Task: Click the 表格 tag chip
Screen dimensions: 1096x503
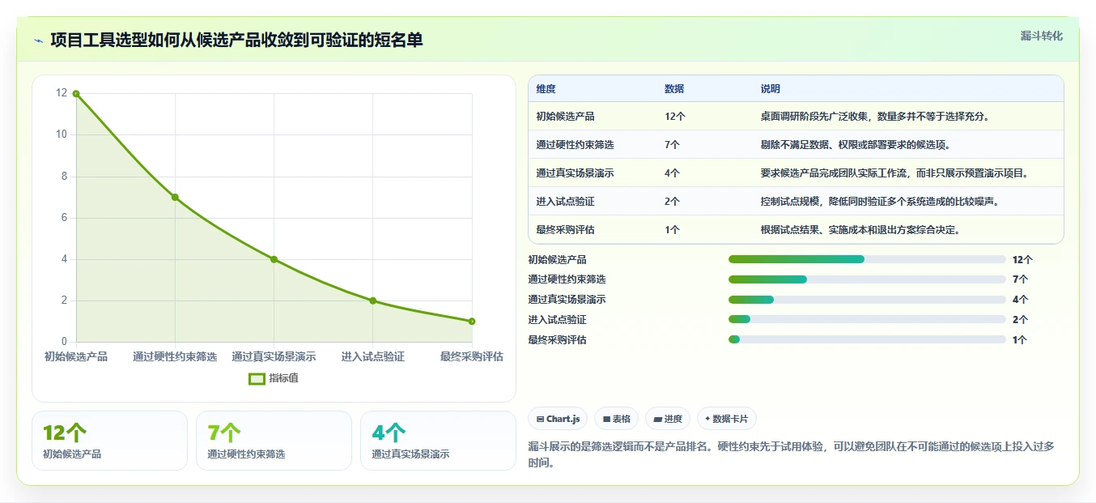Action: [616, 419]
